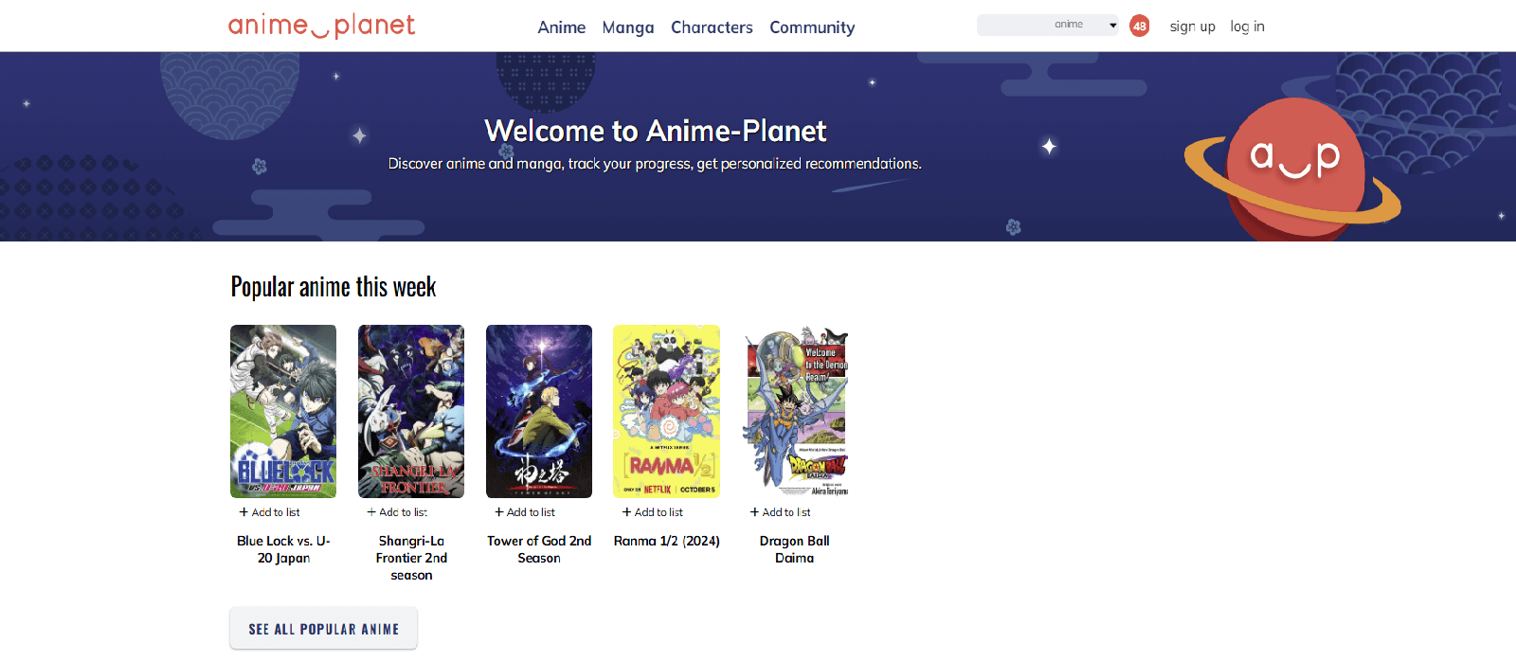Open the Community menu
Screen dimensions: 1516x661
812,27
